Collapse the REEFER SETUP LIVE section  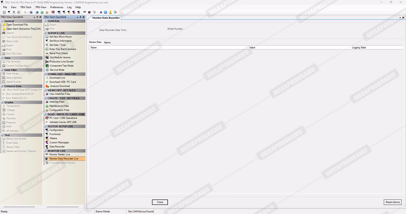coord(45,126)
